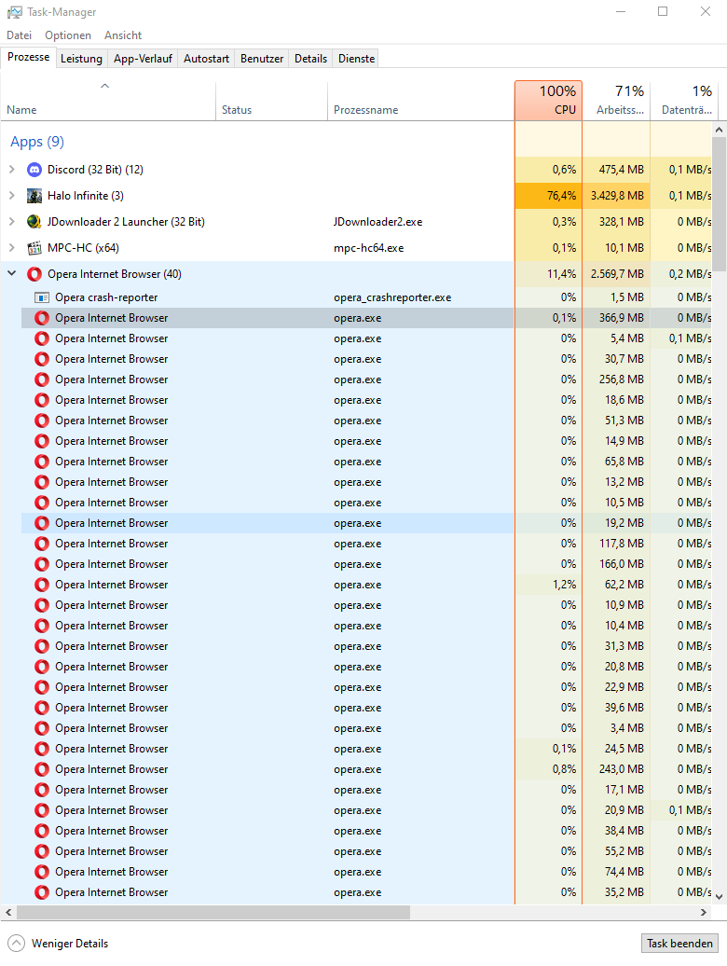The image size is (727, 966).
Task: Click Halo Infinite's 3.429,8 MB memory value
Action: [x=617, y=196]
